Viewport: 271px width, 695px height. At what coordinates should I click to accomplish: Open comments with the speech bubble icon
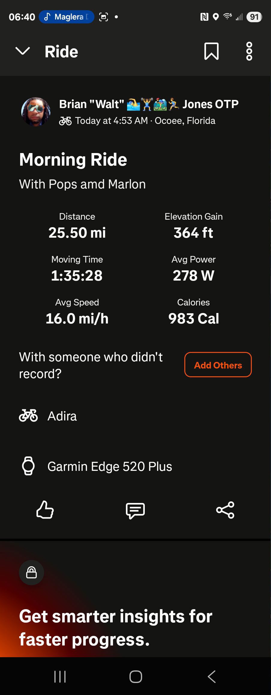click(135, 510)
